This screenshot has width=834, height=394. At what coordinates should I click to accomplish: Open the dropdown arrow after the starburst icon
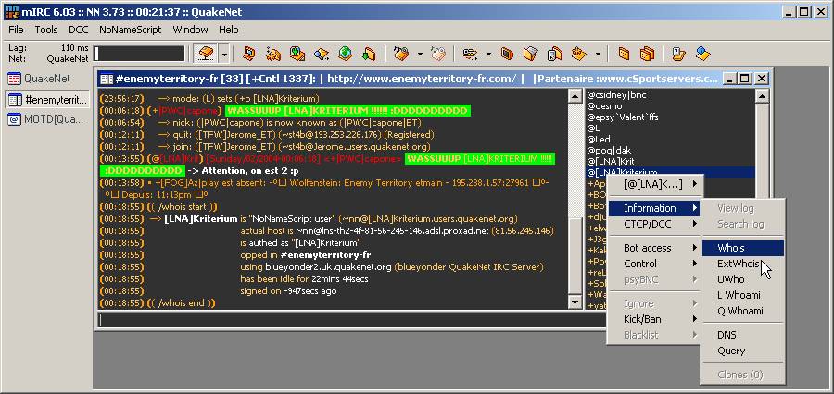599,54
